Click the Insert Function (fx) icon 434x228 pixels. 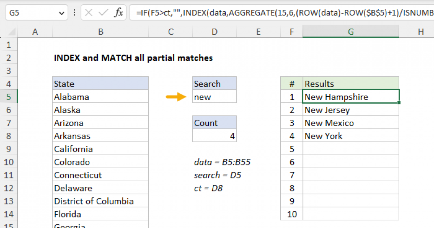pos(119,12)
